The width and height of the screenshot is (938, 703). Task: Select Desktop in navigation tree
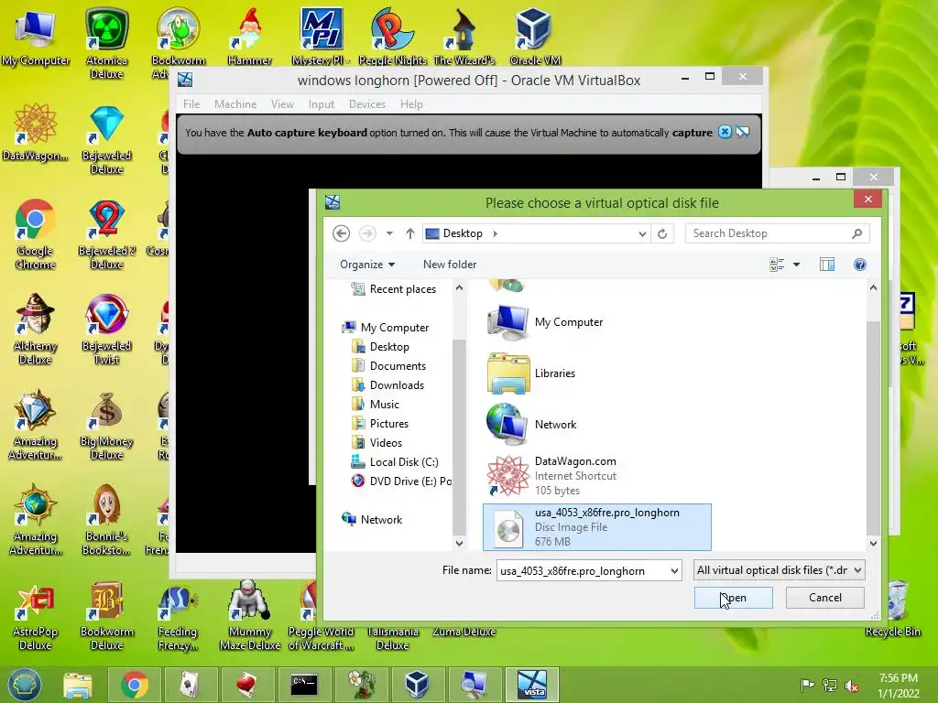coord(380,347)
